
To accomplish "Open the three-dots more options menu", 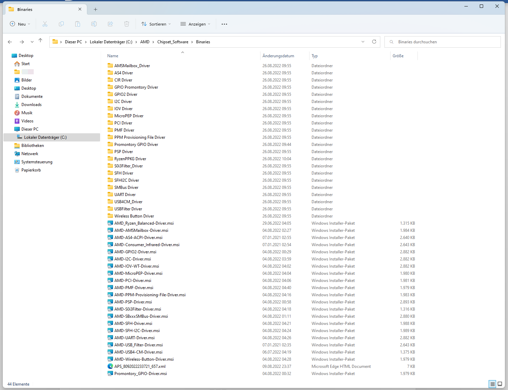I will pyautogui.click(x=224, y=24).
